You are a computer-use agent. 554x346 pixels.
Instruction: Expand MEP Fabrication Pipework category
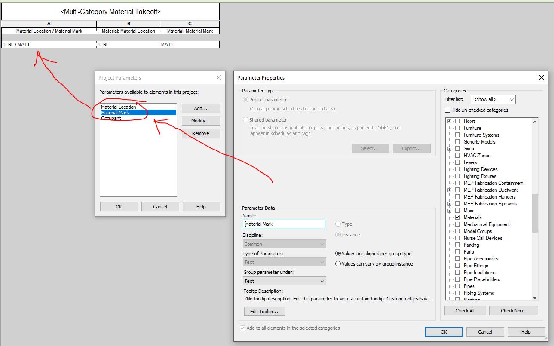[x=450, y=204]
